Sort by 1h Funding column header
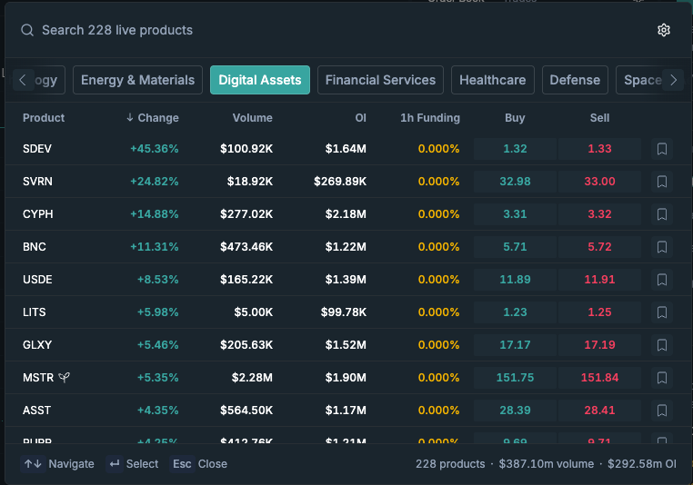Viewport: 693px width, 485px height. (x=430, y=118)
